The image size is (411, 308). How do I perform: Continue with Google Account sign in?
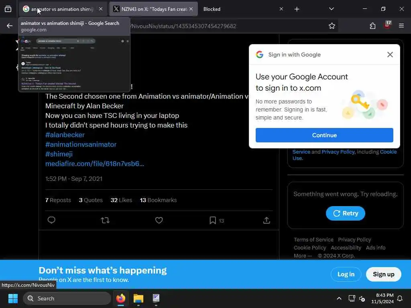[324, 135]
